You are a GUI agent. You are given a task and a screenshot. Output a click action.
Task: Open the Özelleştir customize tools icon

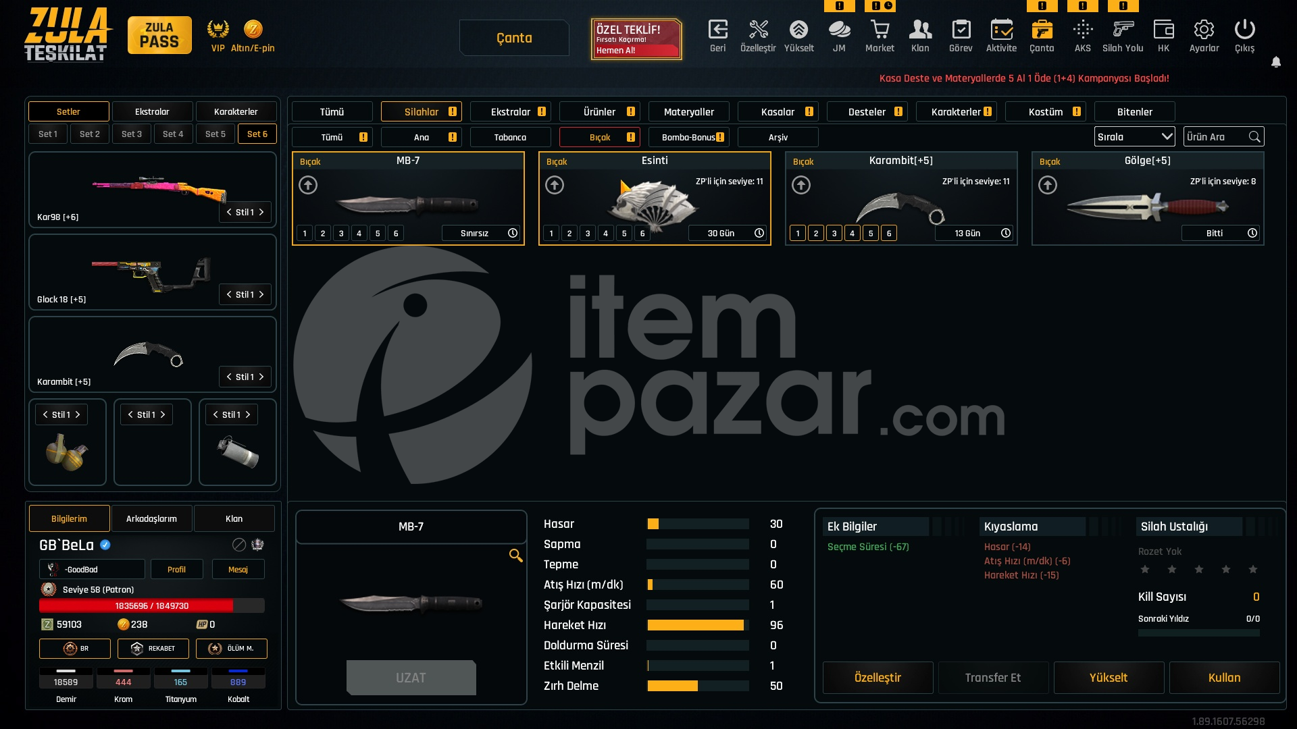(759, 30)
